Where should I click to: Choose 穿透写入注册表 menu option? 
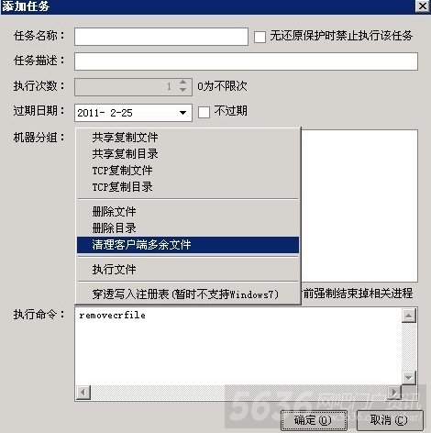(x=188, y=294)
